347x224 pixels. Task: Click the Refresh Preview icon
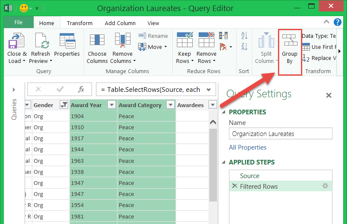point(40,42)
